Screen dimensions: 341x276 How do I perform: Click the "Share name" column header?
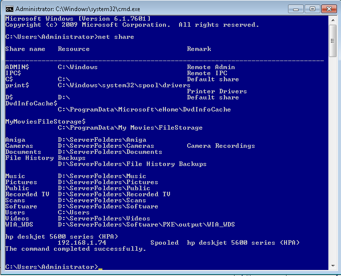(25, 49)
